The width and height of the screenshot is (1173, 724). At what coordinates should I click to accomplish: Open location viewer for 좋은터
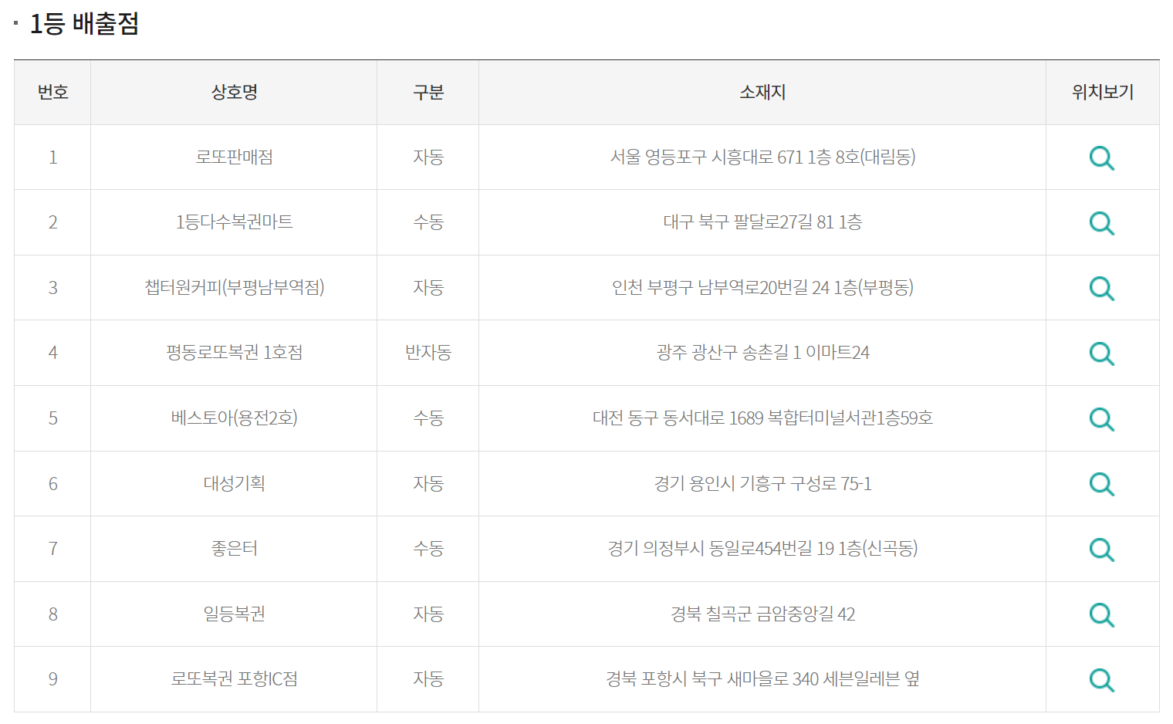coord(1102,549)
